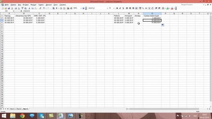212x119 pixels.
Task: Open the Arial Cyr font dropdown
Action: coord(107,8)
